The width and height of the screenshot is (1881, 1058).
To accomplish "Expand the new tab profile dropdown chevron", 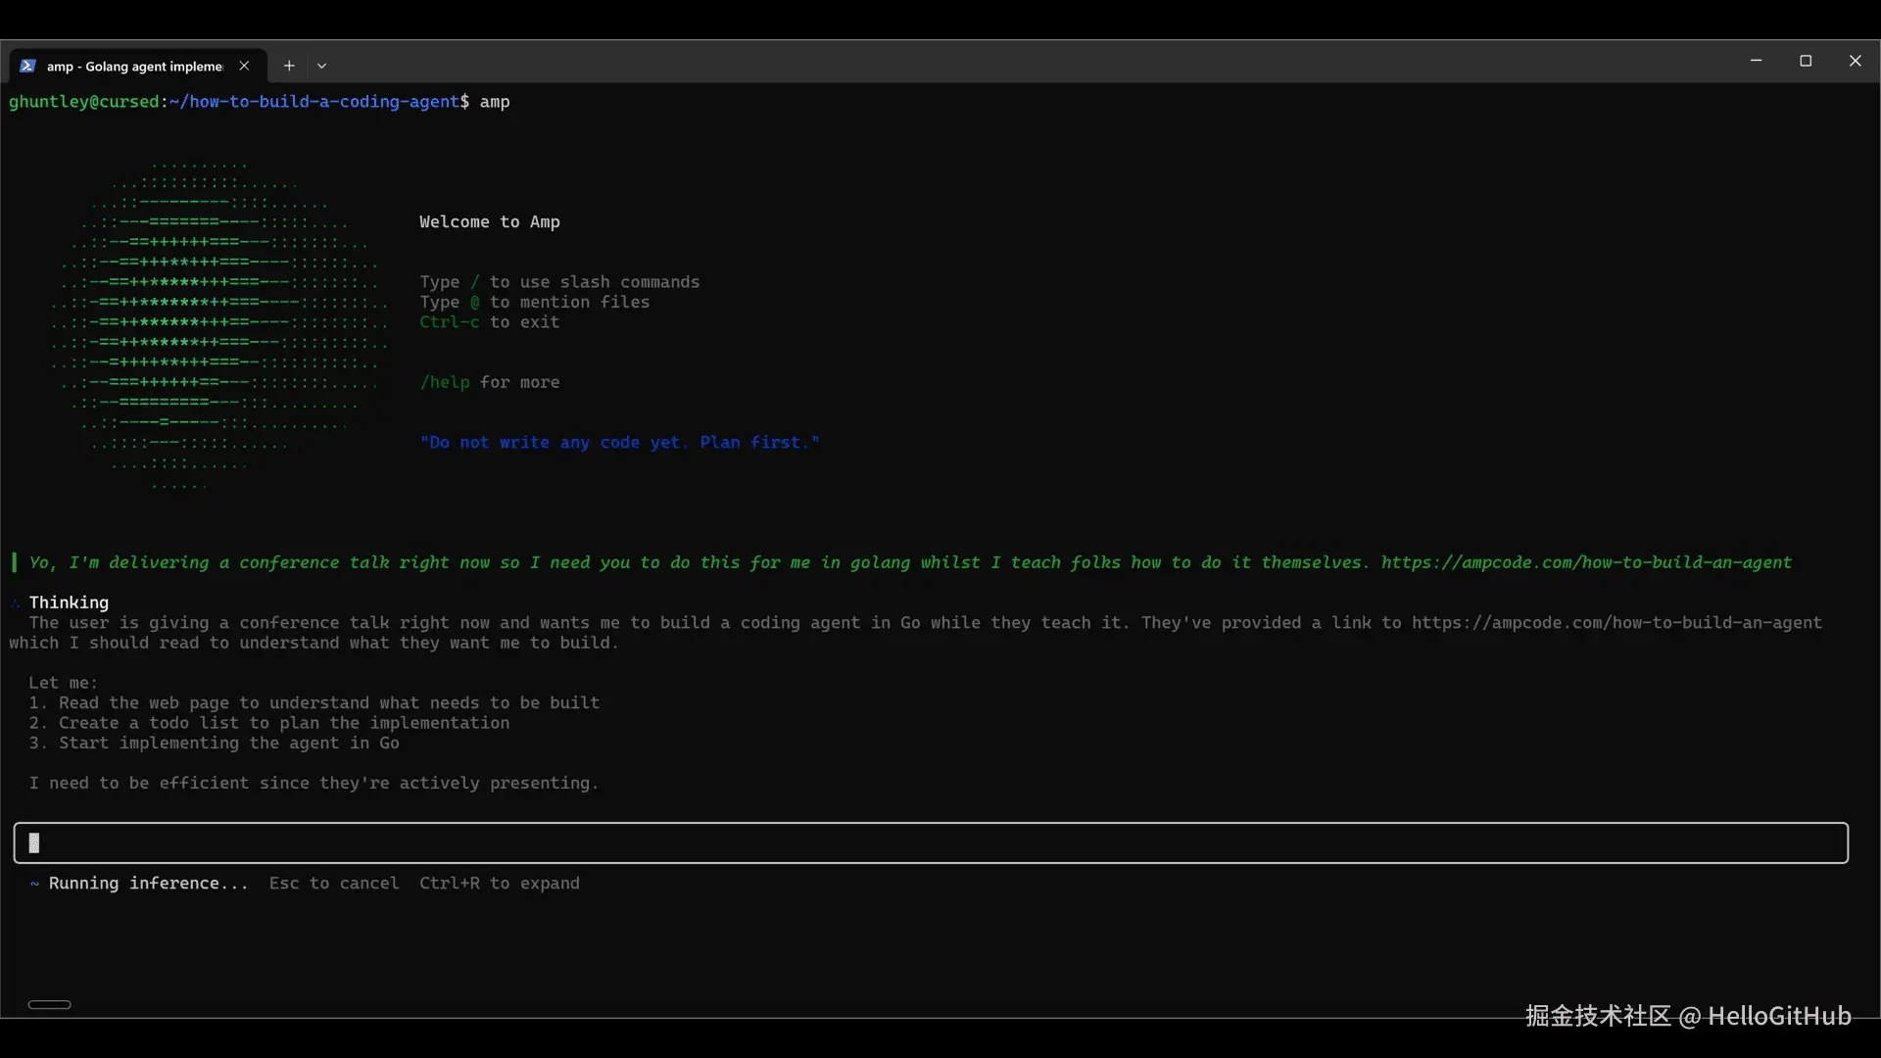I will (x=321, y=67).
